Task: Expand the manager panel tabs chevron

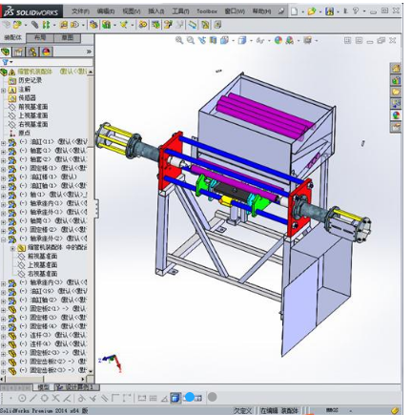Action: 89,52
